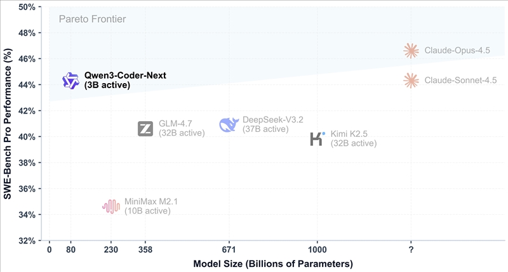Click the Claude-Sonnet-4.5 starburst icon
Image resolution: width=508 pixels, height=272 pixels.
coord(411,81)
